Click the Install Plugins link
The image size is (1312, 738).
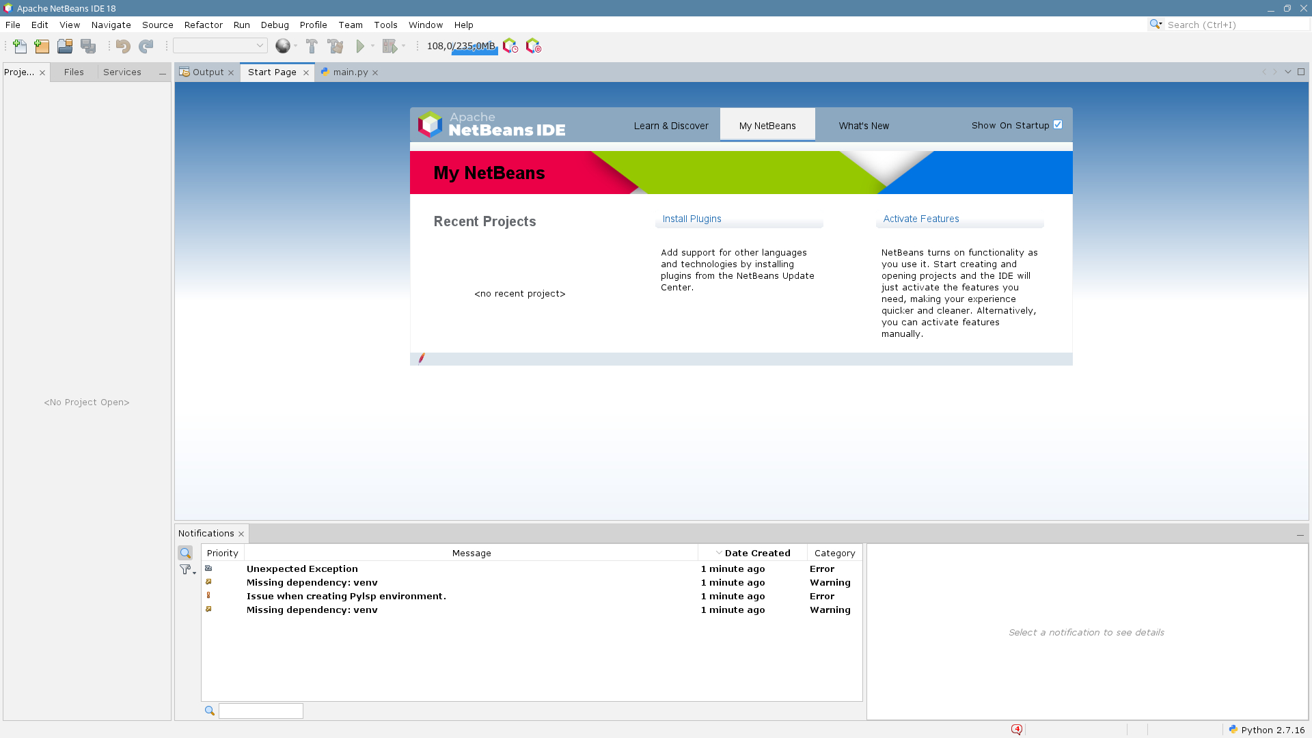point(692,219)
